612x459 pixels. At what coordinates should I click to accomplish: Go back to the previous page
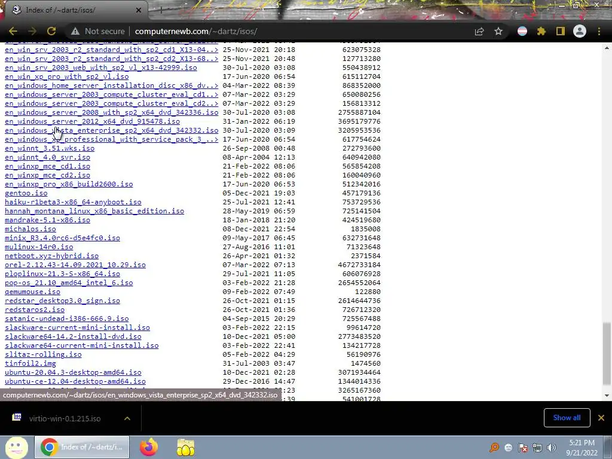click(x=13, y=31)
